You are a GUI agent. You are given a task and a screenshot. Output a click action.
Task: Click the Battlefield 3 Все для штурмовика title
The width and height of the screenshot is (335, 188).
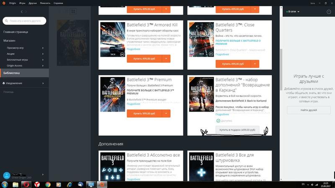point(234,158)
